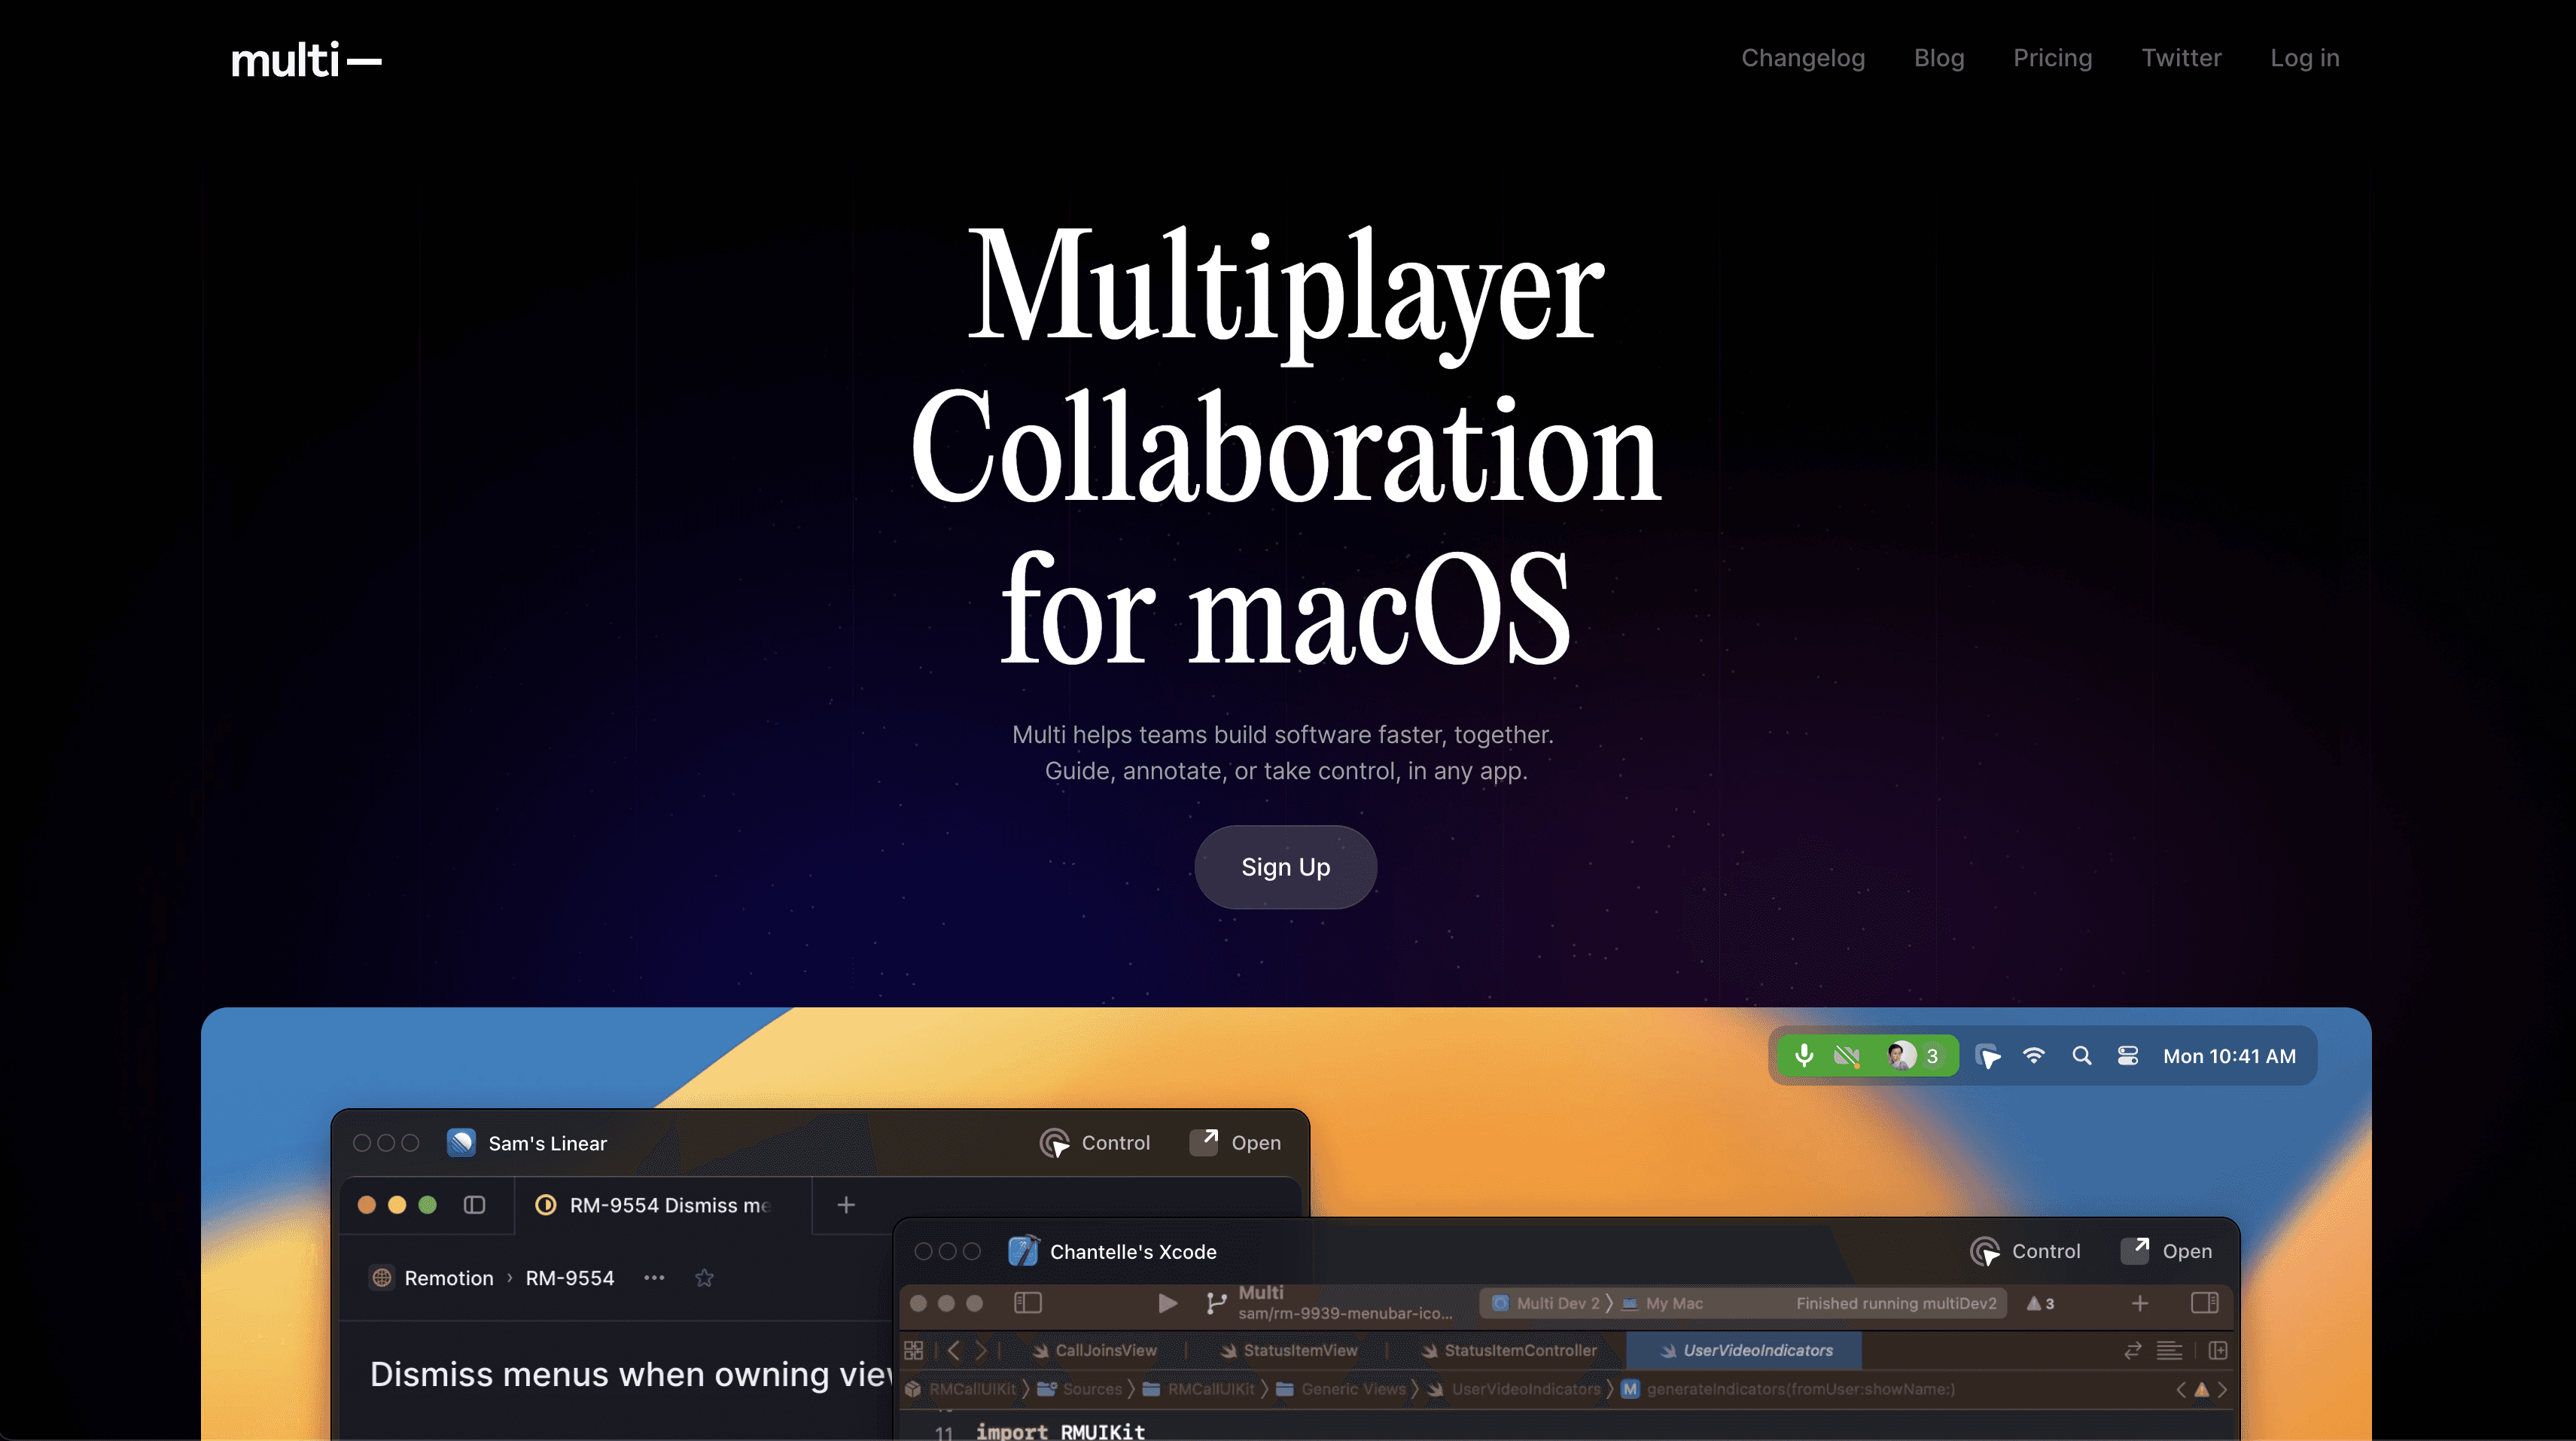This screenshot has width=2576, height=1441.
Task: Click the adjust editor options icon near the tabs
Action: tap(2170, 1350)
